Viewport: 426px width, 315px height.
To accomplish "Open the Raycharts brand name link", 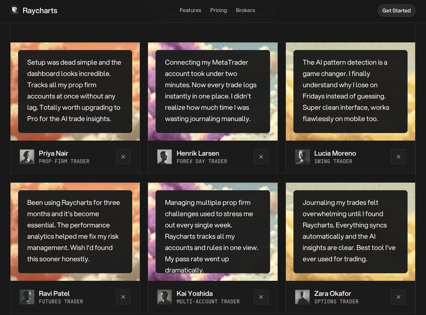I will pos(40,11).
